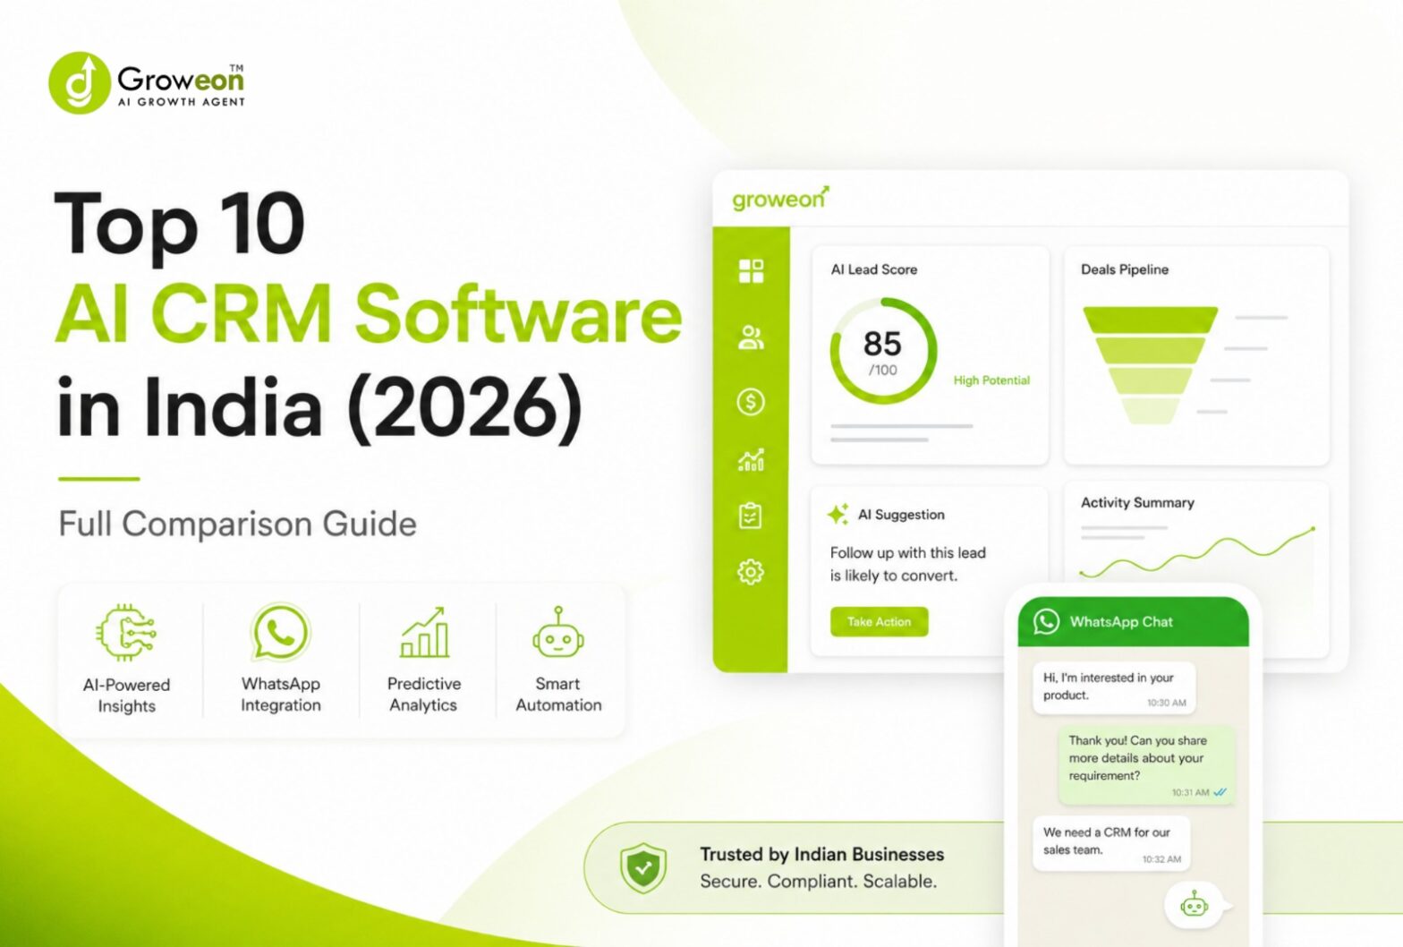Click 'Trusted by Indian Businesses' text

coord(821,854)
